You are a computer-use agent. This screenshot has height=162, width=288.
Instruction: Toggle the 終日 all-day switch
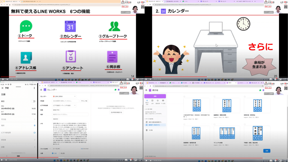click(x=33, y=101)
